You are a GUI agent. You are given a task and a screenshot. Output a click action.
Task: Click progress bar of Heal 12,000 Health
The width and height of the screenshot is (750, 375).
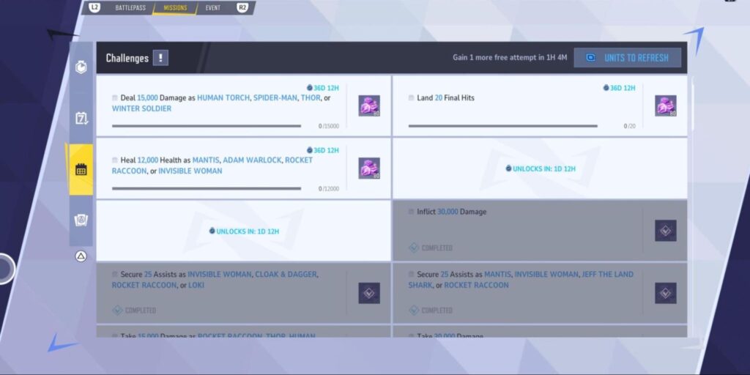pyautogui.click(x=207, y=188)
